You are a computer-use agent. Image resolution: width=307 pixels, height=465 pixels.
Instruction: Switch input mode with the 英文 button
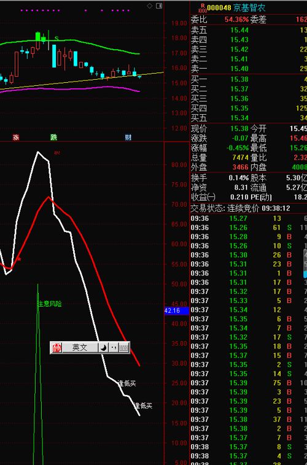(80, 348)
